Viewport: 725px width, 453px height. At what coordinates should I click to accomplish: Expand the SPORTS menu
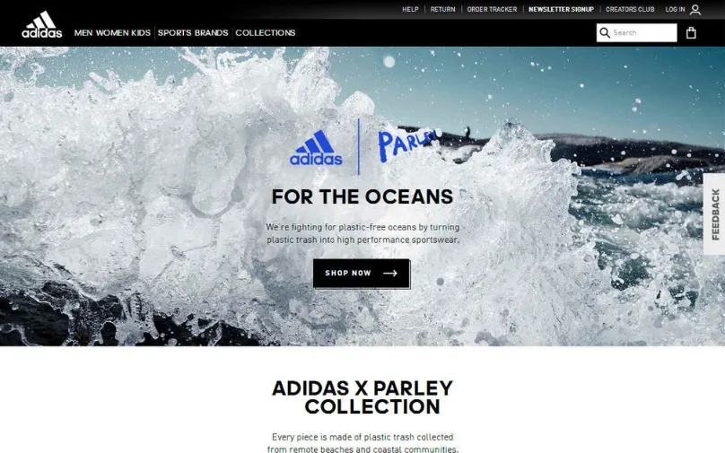(x=174, y=33)
